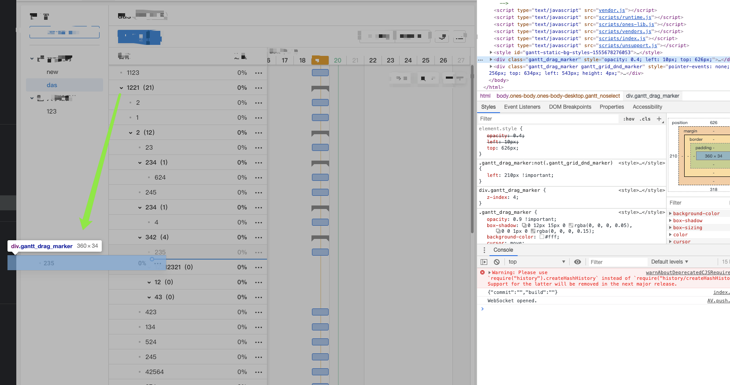Collapse the 43 (0) group
Viewport: 730px width, 385px height.
pyautogui.click(x=149, y=297)
